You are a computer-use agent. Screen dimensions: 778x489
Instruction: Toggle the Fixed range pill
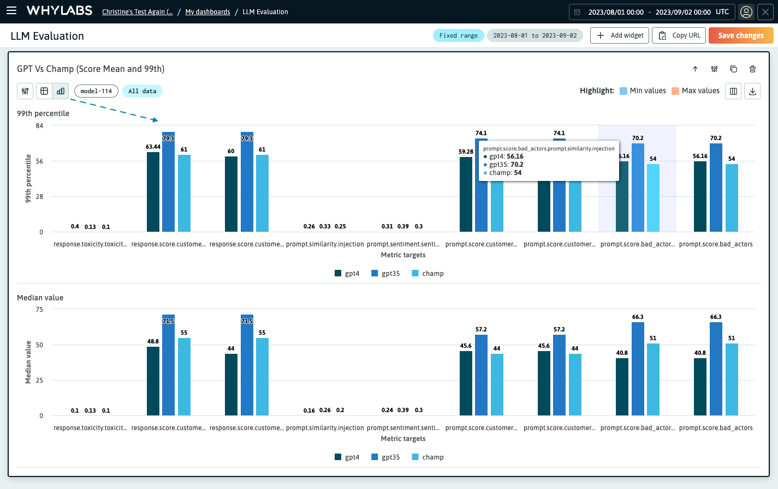click(458, 35)
